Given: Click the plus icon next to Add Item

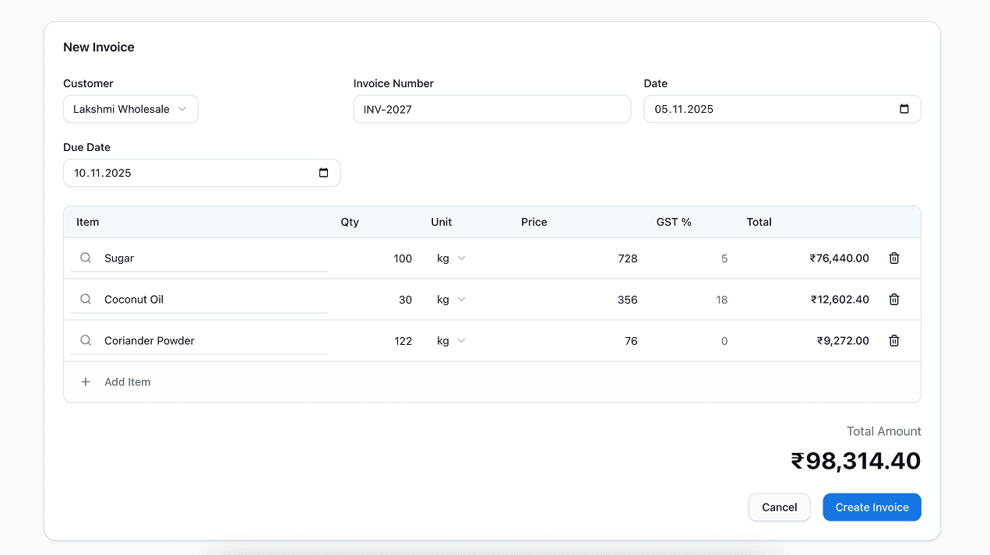Looking at the screenshot, I should [86, 381].
